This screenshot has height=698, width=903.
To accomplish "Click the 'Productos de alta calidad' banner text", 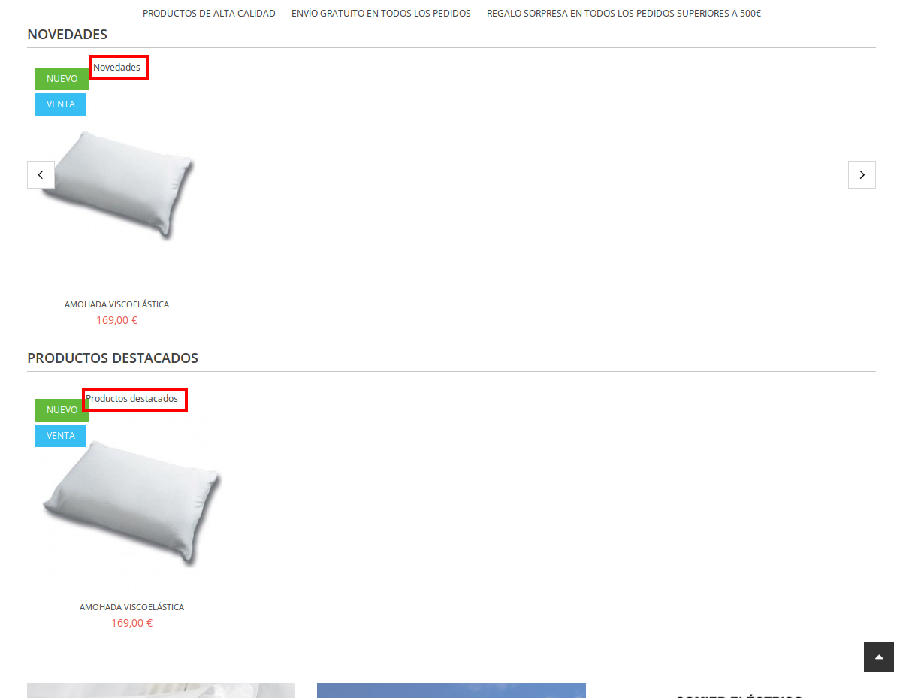I will click(209, 14).
